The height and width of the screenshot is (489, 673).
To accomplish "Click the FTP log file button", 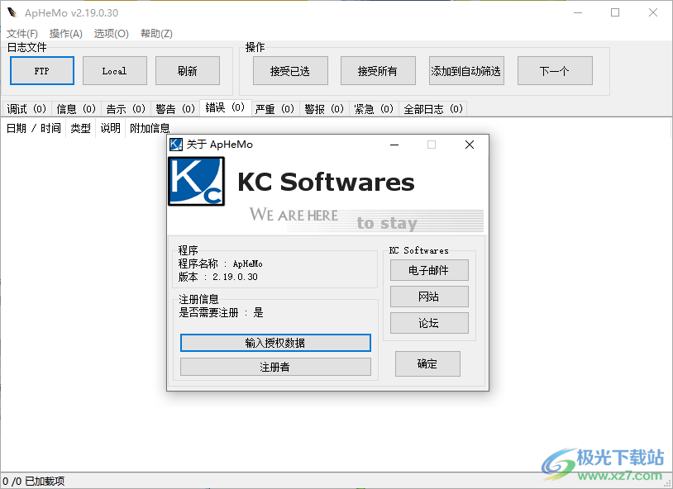I will click(42, 71).
